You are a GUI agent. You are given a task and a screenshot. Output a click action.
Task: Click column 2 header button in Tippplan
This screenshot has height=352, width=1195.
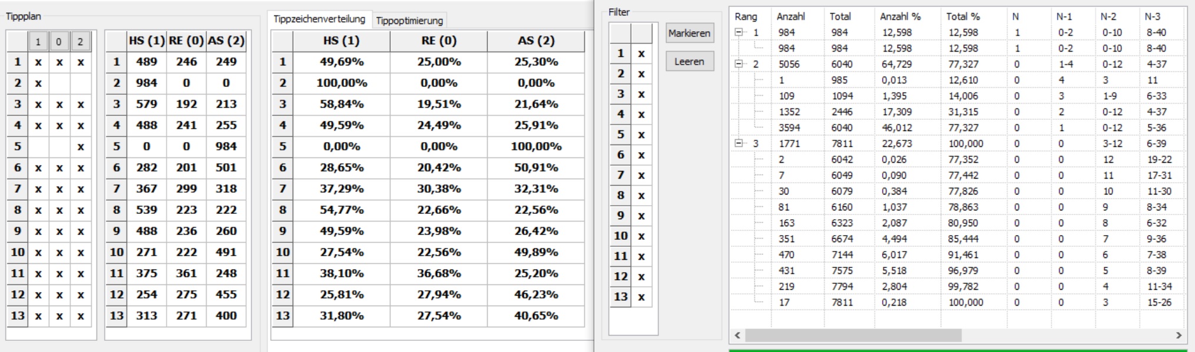80,41
